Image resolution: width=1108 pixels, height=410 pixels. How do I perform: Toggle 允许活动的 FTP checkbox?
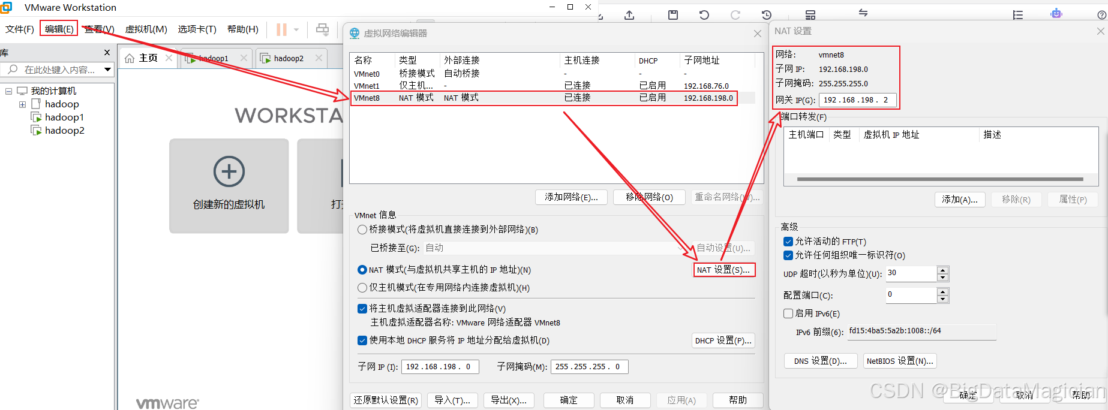tap(788, 242)
